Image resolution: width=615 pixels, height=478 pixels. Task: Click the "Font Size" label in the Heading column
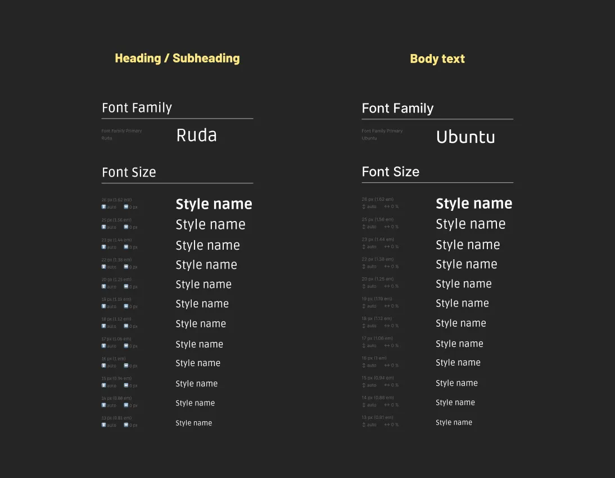tap(129, 173)
